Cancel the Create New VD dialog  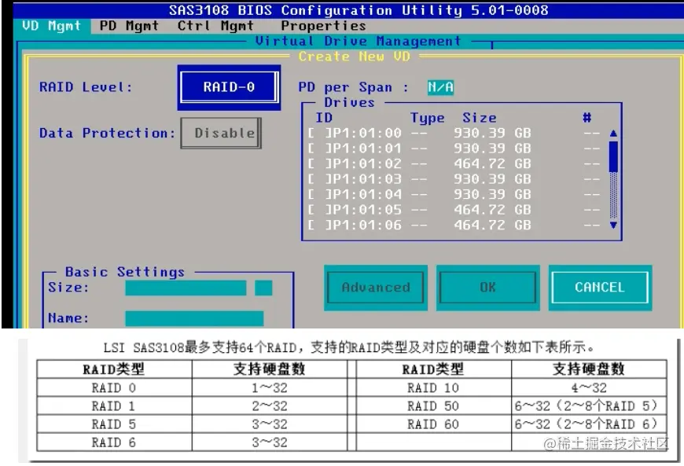coord(600,288)
